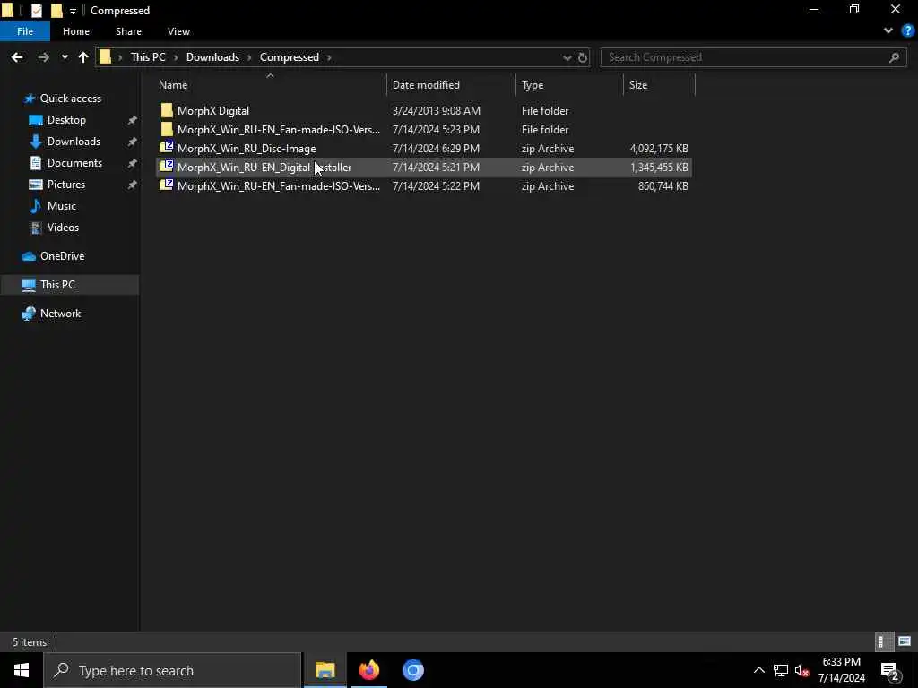Switch to the Home ribbon tab
The image size is (918, 688).
pos(76,31)
